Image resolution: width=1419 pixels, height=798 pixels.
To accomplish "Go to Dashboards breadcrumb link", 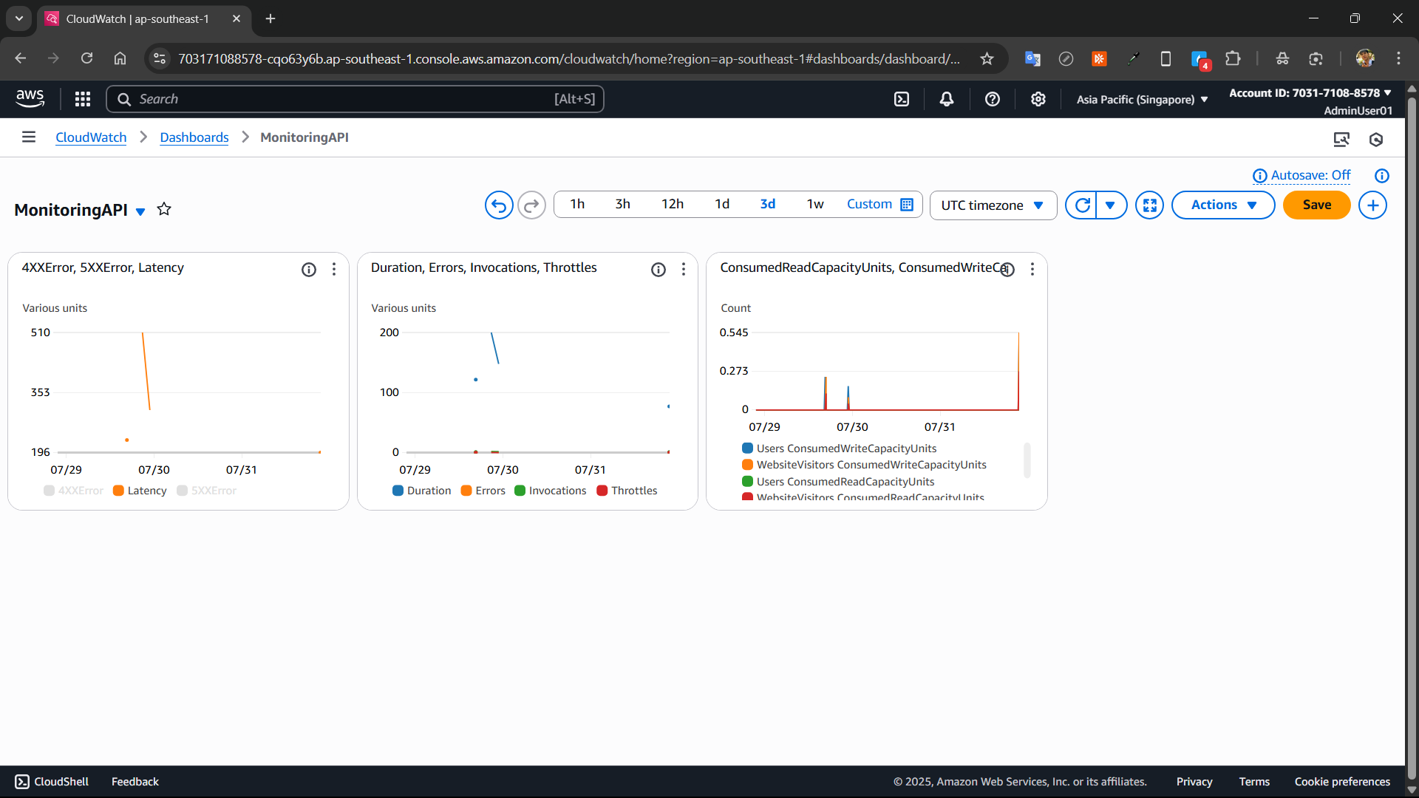I will point(194,137).
